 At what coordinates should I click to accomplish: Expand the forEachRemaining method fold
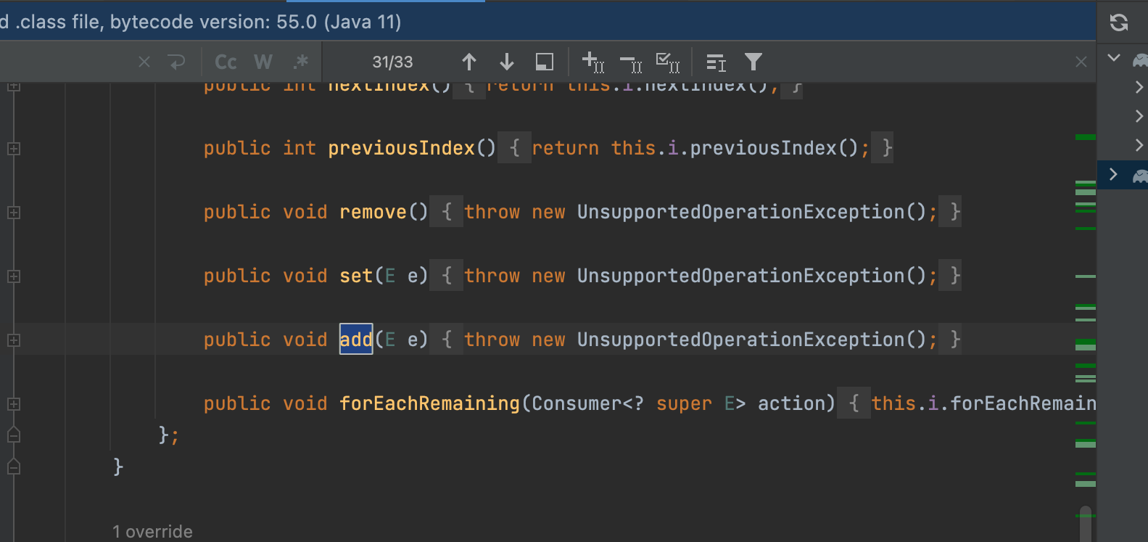(13, 404)
